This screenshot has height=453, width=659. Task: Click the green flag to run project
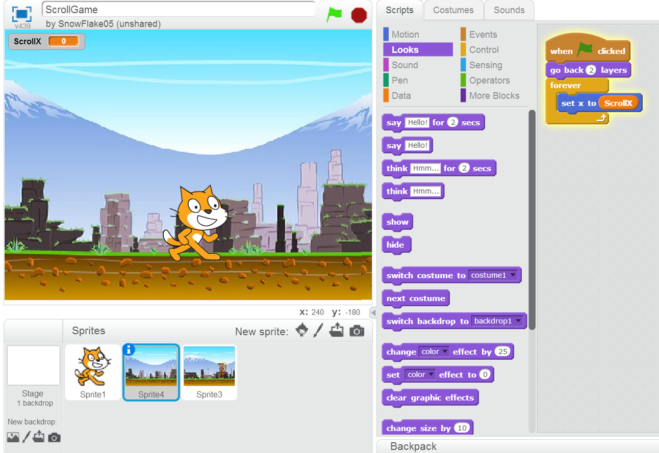[x=334, y=15]
